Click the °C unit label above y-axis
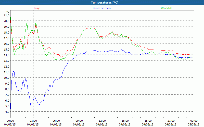This screenshot has height=127, width=204. (x=8, y=12)
